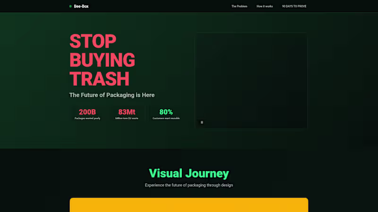This screenshot has height=212, width=378.
Task: Select the 80% statistic value
Action: pos(166,112)
